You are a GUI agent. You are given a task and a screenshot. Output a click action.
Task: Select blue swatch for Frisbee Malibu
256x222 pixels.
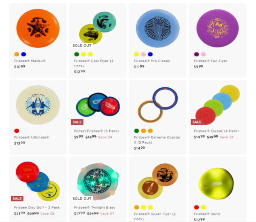23,54
